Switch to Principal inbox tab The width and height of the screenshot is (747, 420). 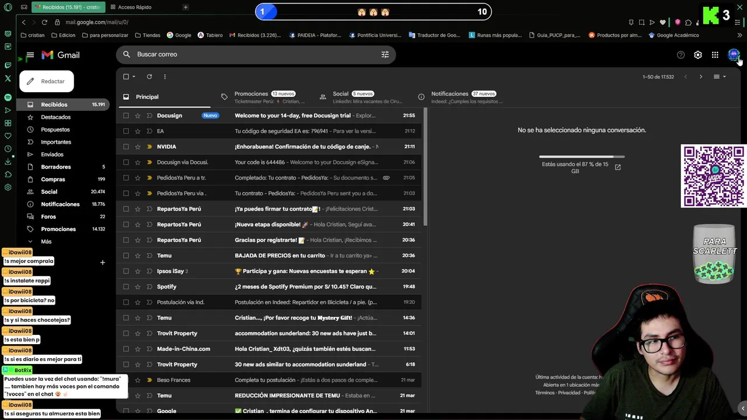165,97
